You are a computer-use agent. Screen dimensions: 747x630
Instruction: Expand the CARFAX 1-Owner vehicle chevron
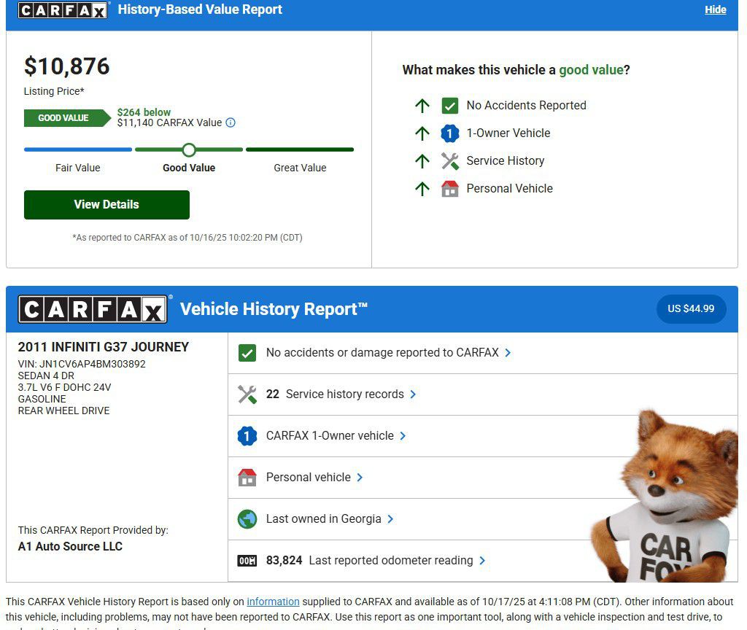tap(403, 436)
